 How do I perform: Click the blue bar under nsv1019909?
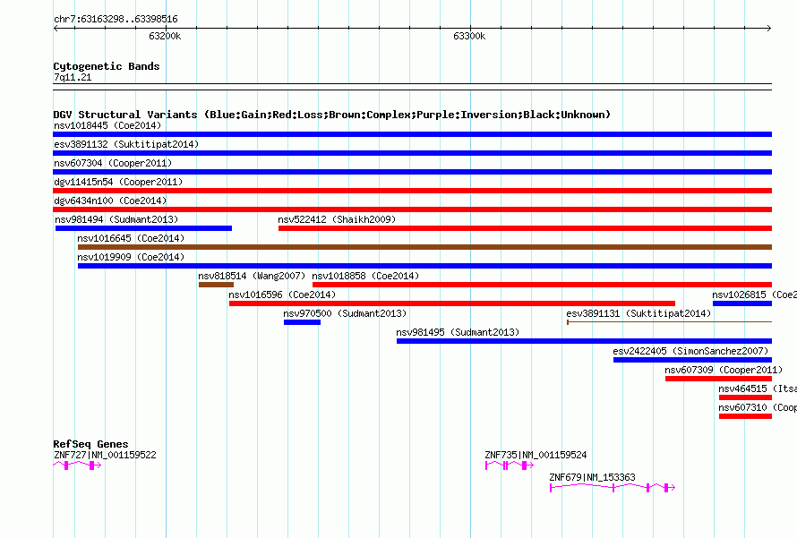click(x=425, y=266)
